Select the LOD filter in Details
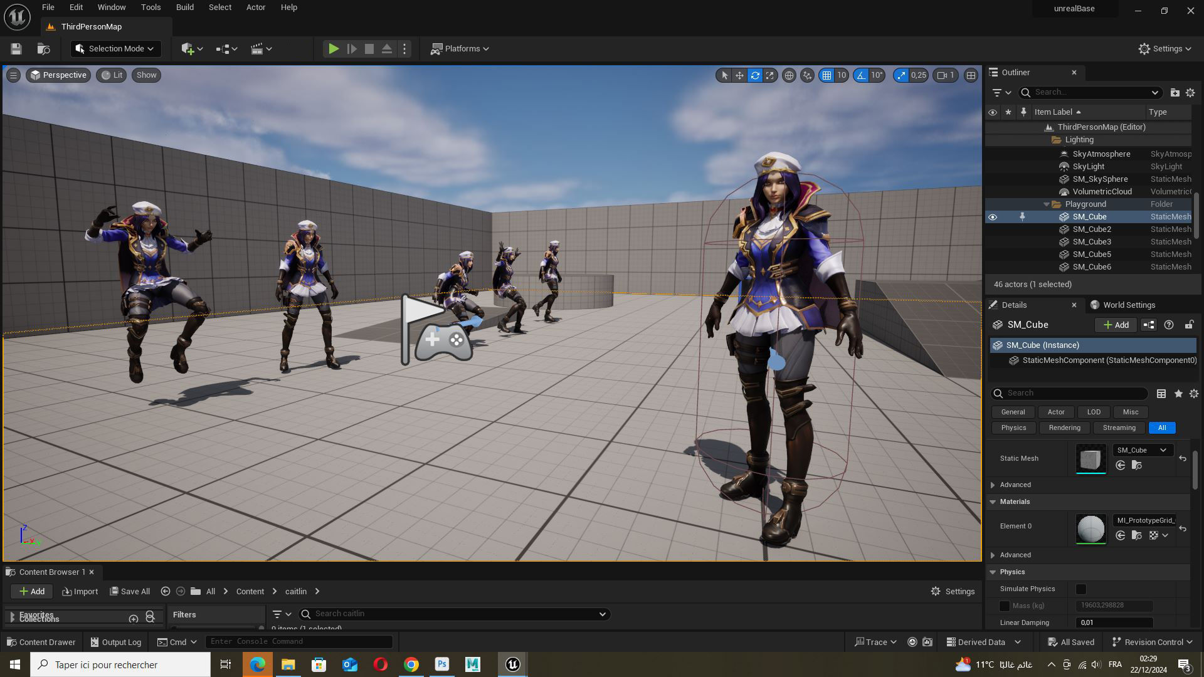Viewport: 1204px width, 677px height. click(1094, 412)
